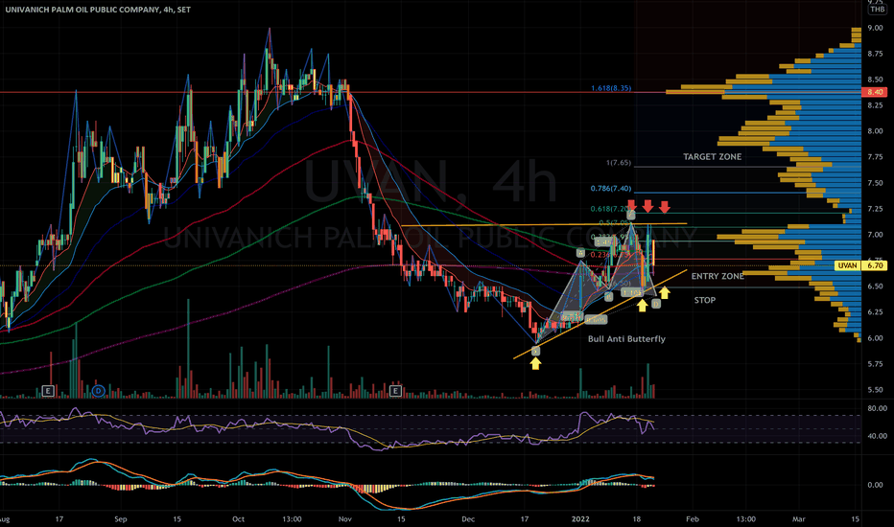Screen dimensions: 894x527
Task: Click the 'Nov' date on time axis
Action: (x=345, y=519)
